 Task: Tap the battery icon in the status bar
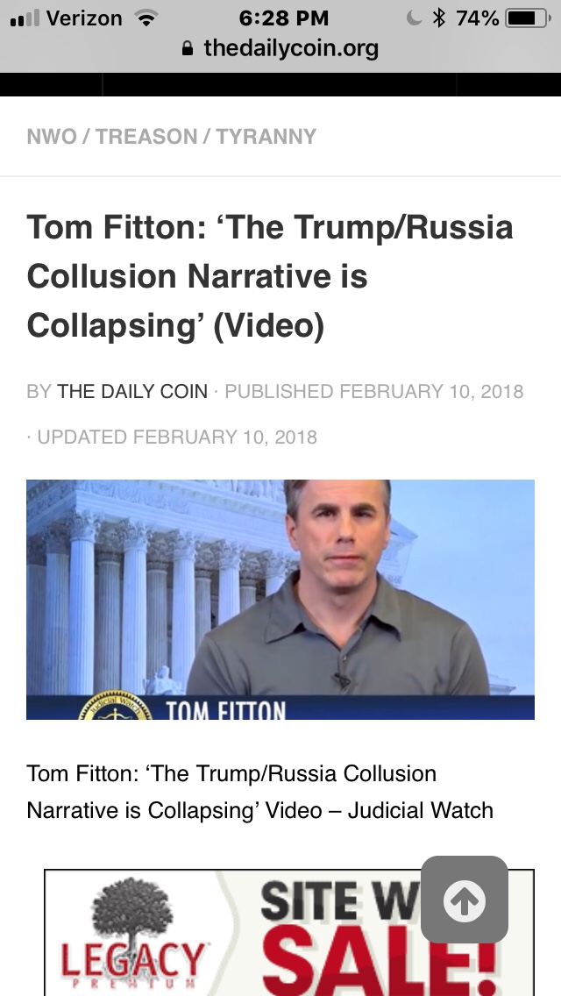(x=528, y=18)
